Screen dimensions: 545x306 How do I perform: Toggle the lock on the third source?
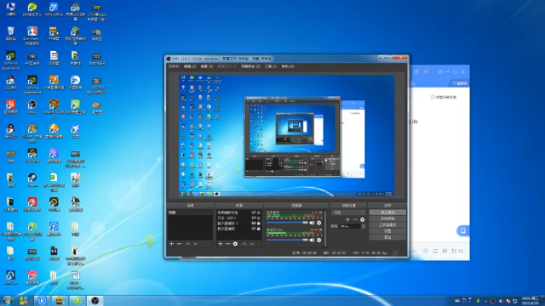pyautogui.click(x=258, y=224)
